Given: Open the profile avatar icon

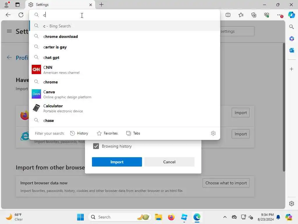Looking at the screenshot, I should pyautogui.click(x=7, y=5).
